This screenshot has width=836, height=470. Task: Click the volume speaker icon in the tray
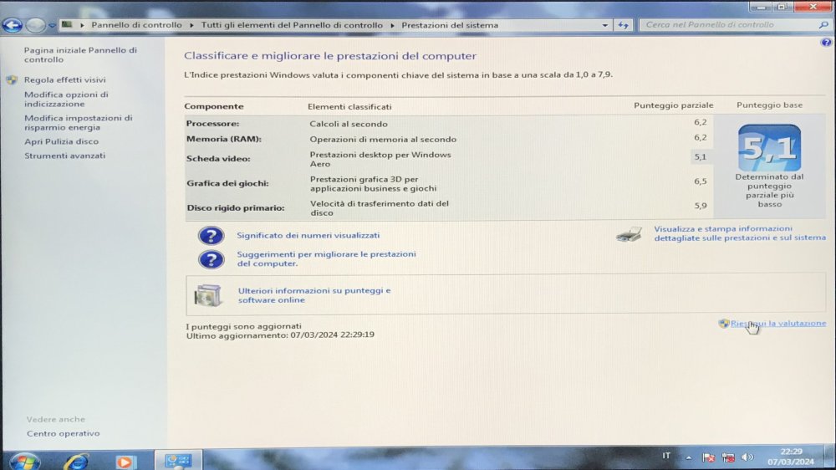point(747,457)
